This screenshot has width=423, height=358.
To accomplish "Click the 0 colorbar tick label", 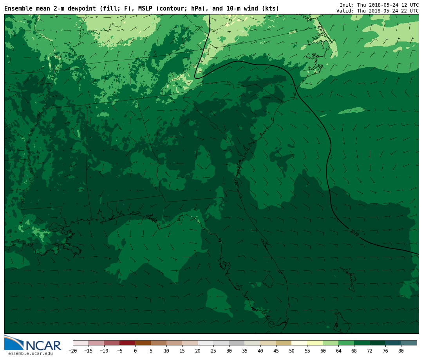I will [x=135, y=351].
